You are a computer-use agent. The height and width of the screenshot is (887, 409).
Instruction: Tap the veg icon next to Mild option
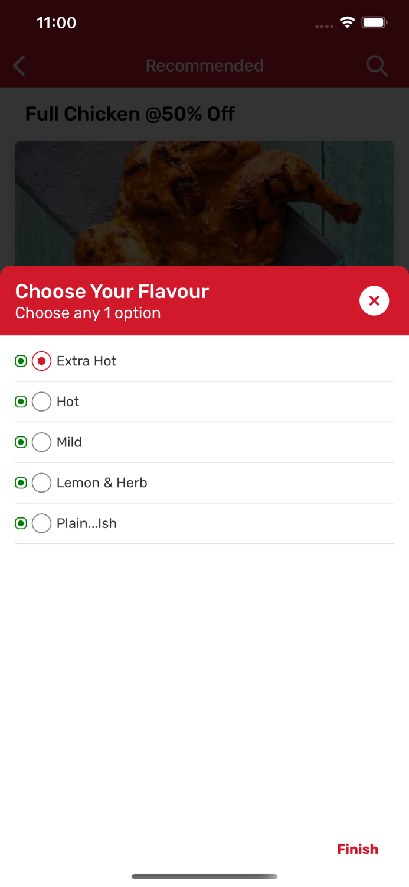(x=21, y=442)
